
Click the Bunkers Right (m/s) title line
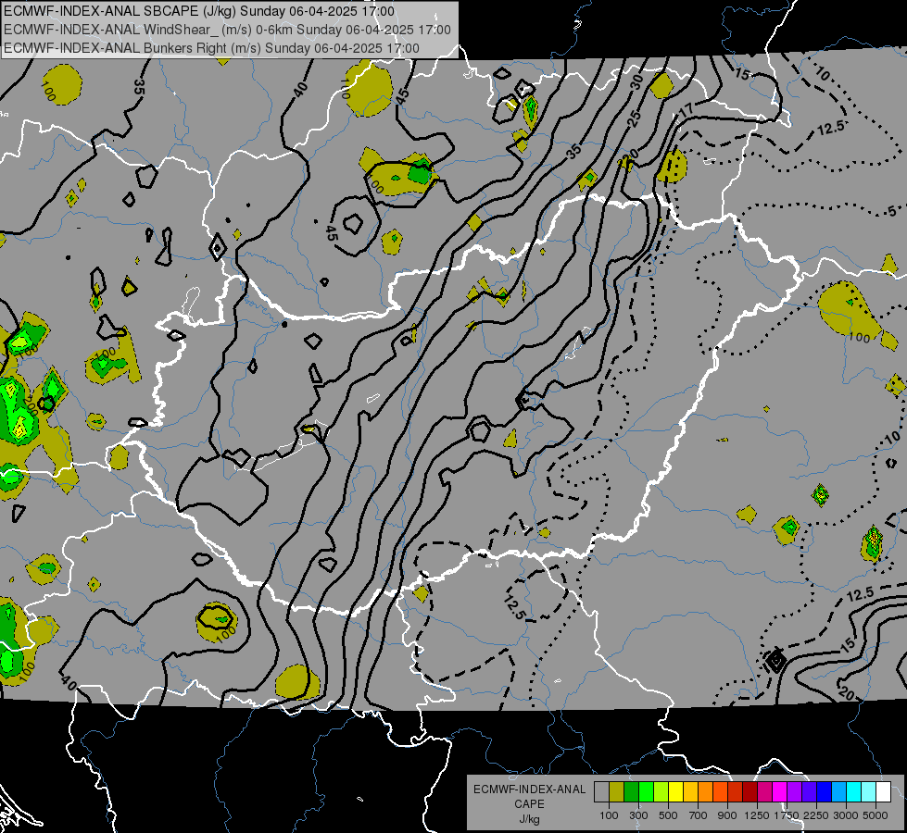tap(211, 48)
